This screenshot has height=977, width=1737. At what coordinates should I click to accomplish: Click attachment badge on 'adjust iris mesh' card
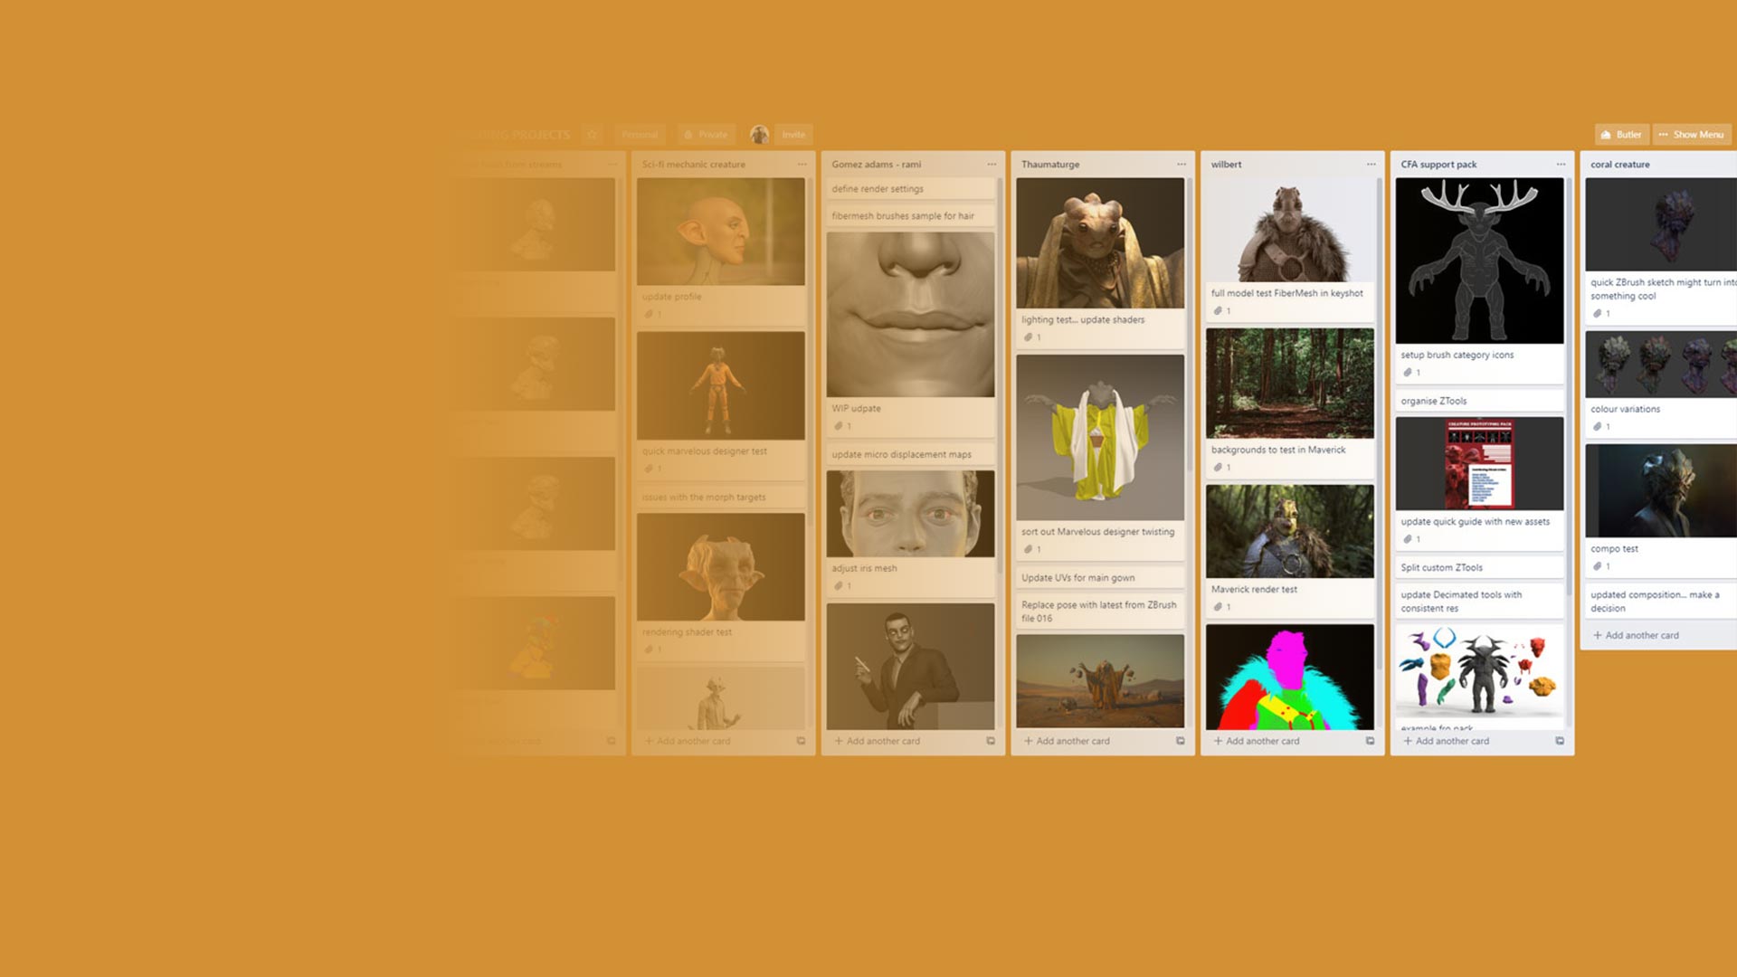(842, 586)
